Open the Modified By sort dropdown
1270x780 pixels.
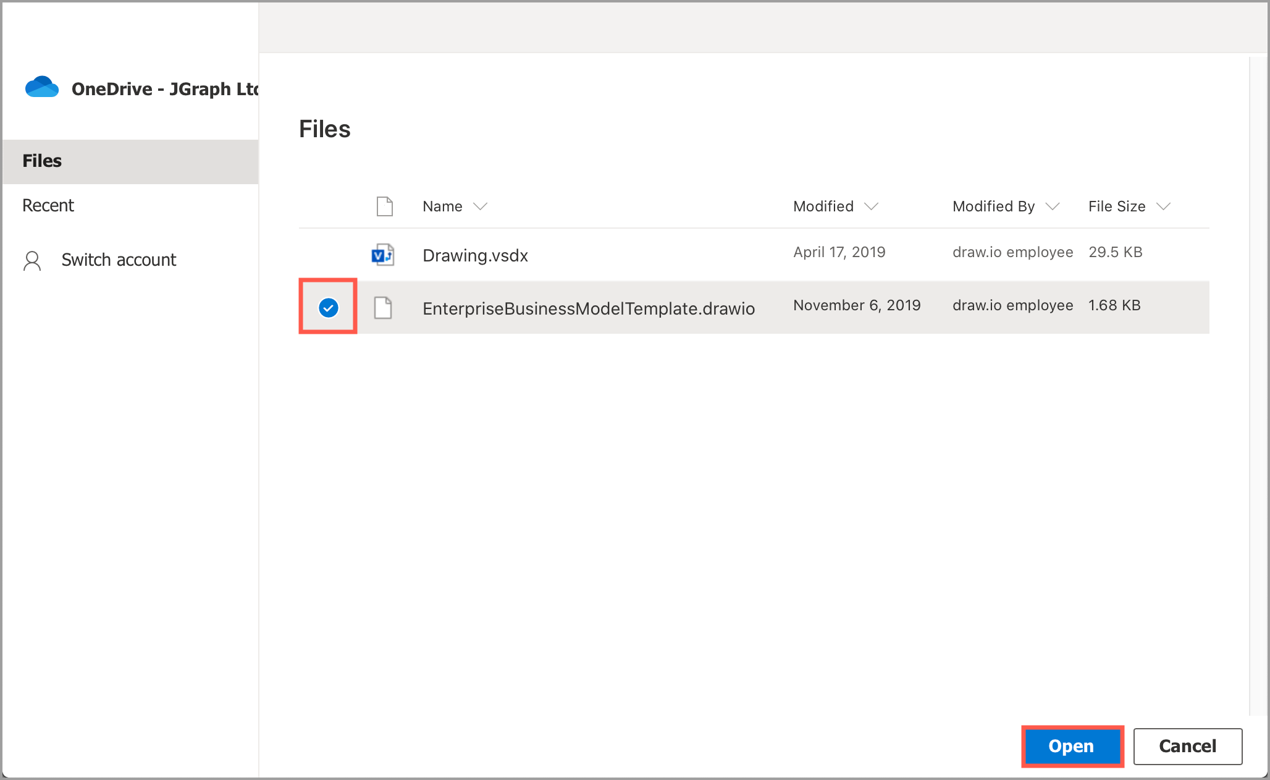coord(1053,206)
